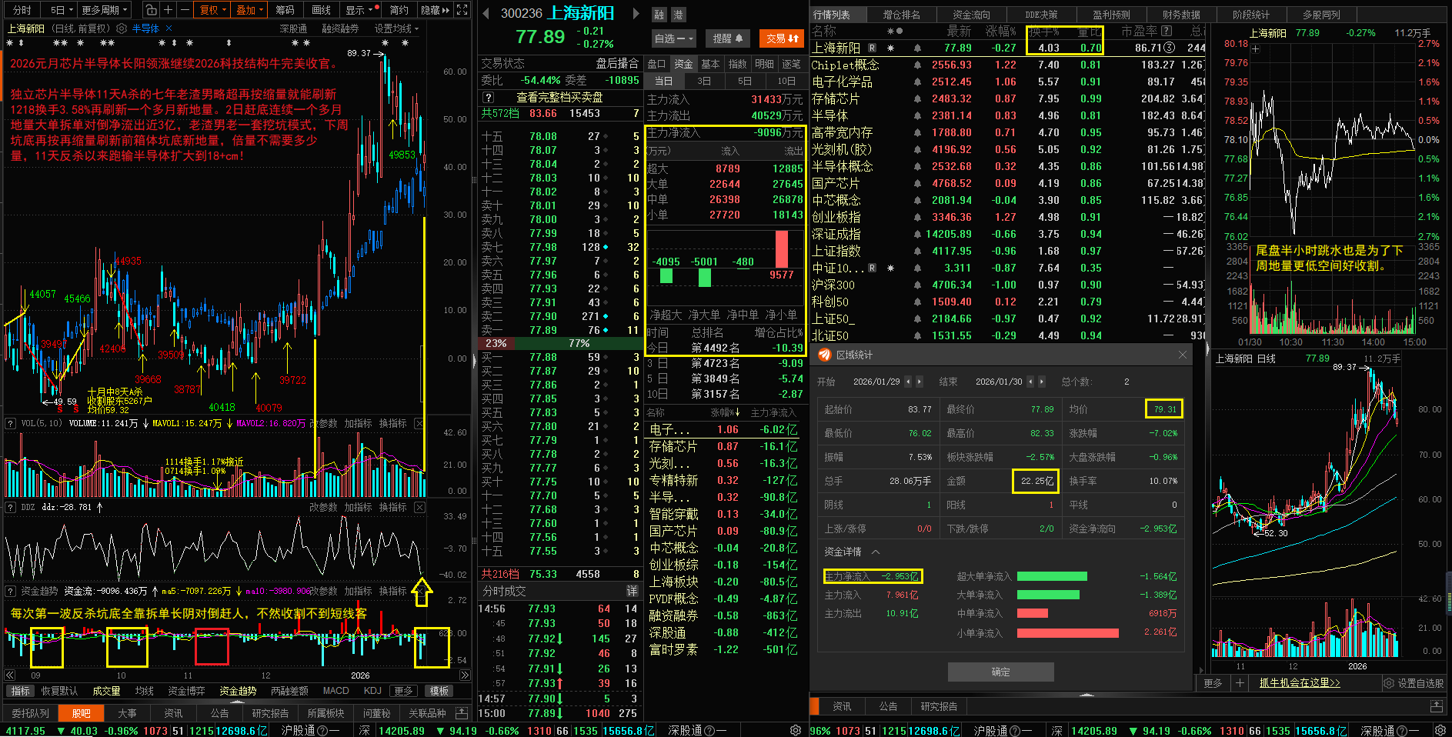Toggle the KDJ indicator
The width and height of the screenshot is (1452, 737).
click(372, 691)
